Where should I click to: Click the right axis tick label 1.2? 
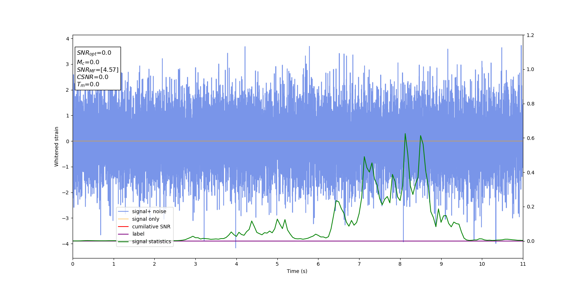click(x=530, y=35)
